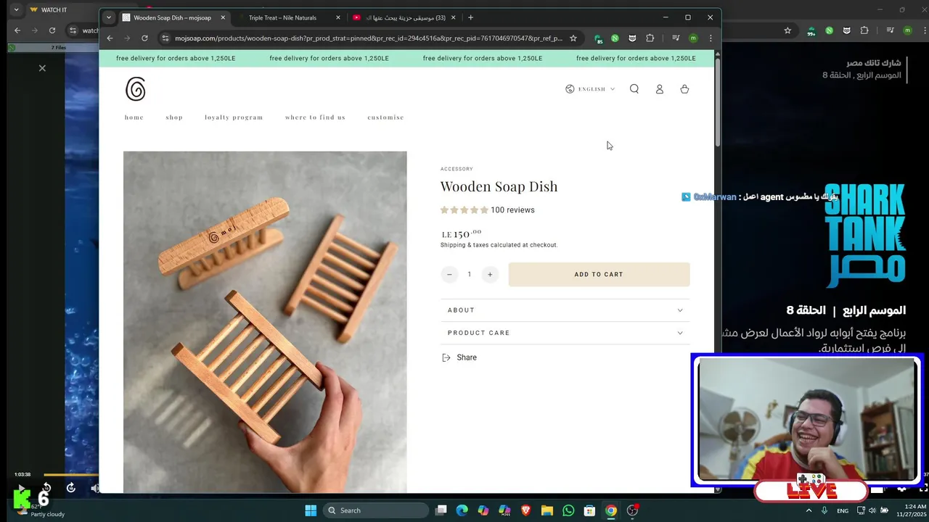Open extensions puzzle icon in background window

pos(864,30)
